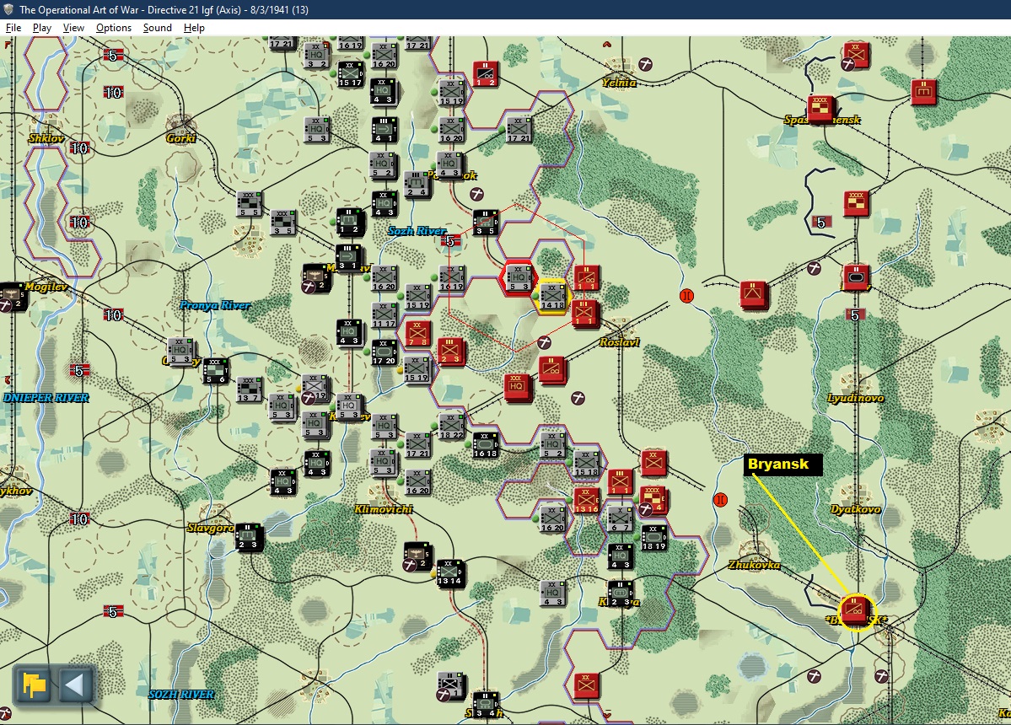
Task: Select the Soviet division counter 13 16
Action: [586, 500]
